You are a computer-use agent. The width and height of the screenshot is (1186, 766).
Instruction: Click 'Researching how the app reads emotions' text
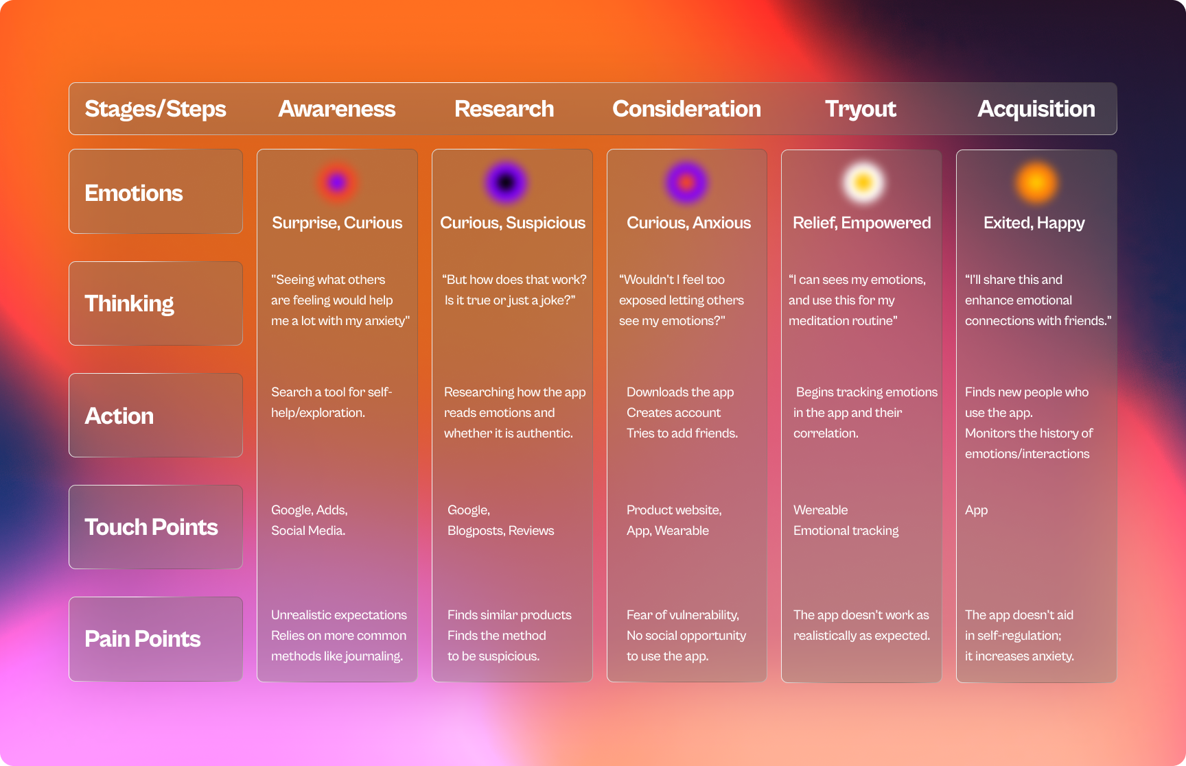(515, 413)
